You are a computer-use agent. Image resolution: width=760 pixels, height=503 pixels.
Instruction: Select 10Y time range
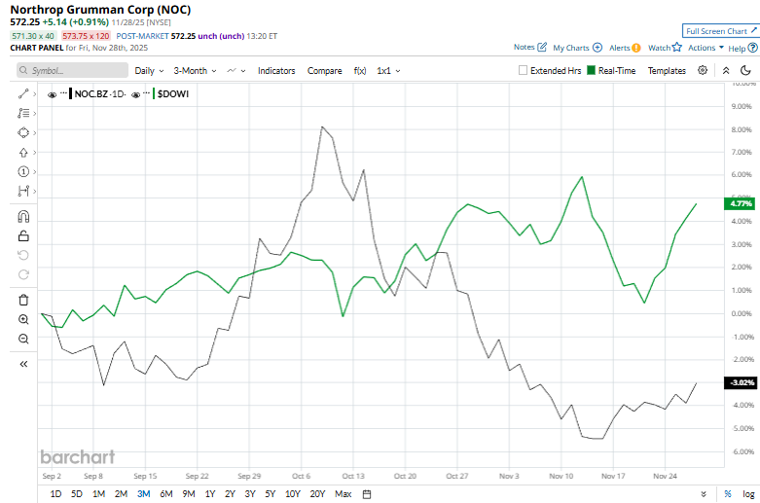pyautogui.click(x=293, y=494)
